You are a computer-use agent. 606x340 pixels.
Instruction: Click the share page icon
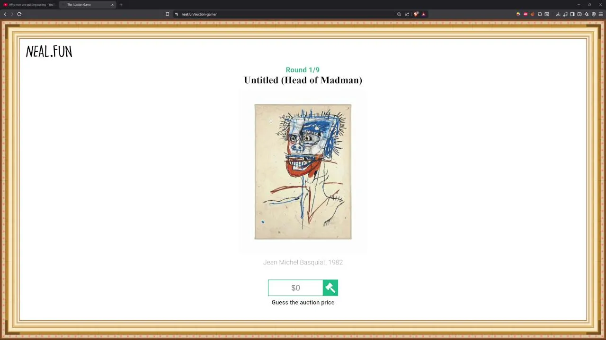pos(407,14)
